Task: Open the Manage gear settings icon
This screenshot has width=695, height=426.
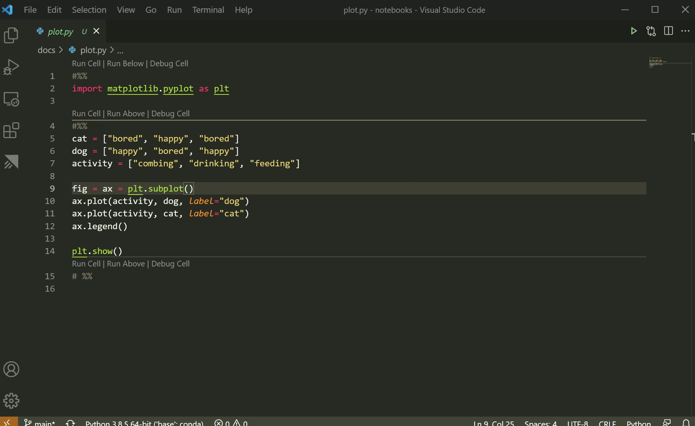Action: 11,401
